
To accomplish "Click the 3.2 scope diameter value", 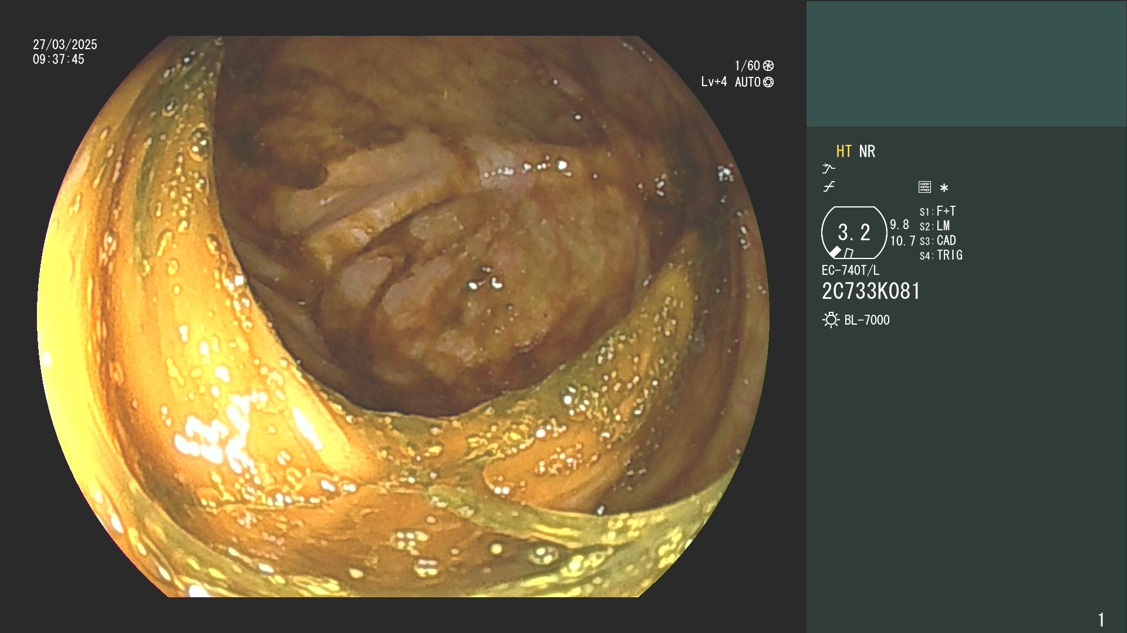I will tap(854, 233).
